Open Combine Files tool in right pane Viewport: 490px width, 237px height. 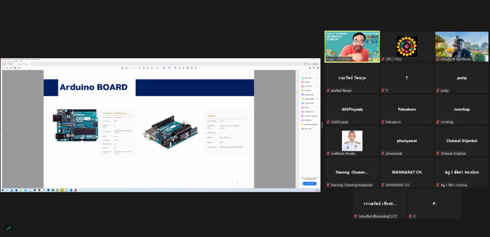[x=308, y=95]
